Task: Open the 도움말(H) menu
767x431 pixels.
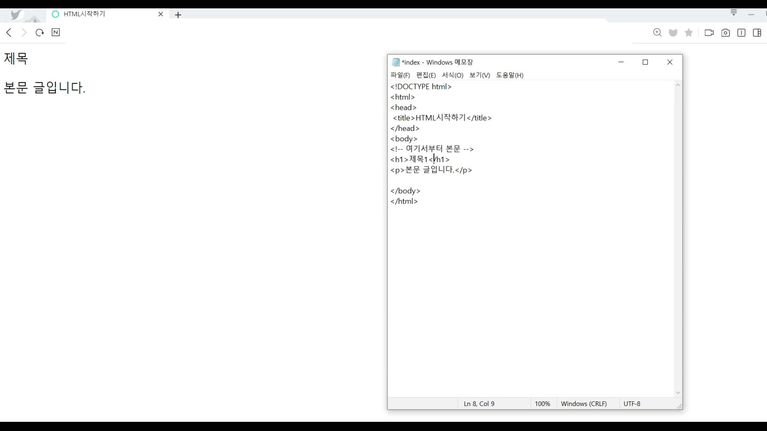Action: pos(509,75)
